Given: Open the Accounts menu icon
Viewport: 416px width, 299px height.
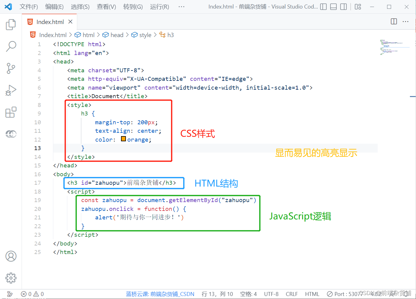Looking at the screenshot, I should click(11, 256).
